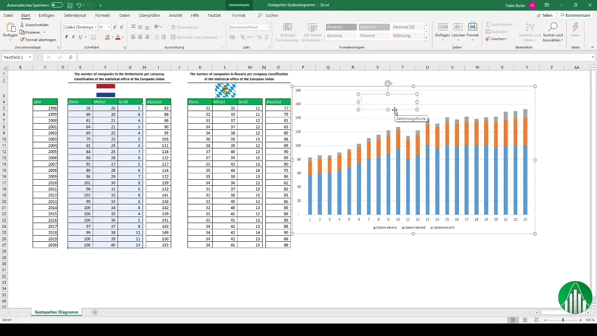The height and width of the screenshot is (336, 597).
Task: Increase font size with larger A
Action: (116, 27)
